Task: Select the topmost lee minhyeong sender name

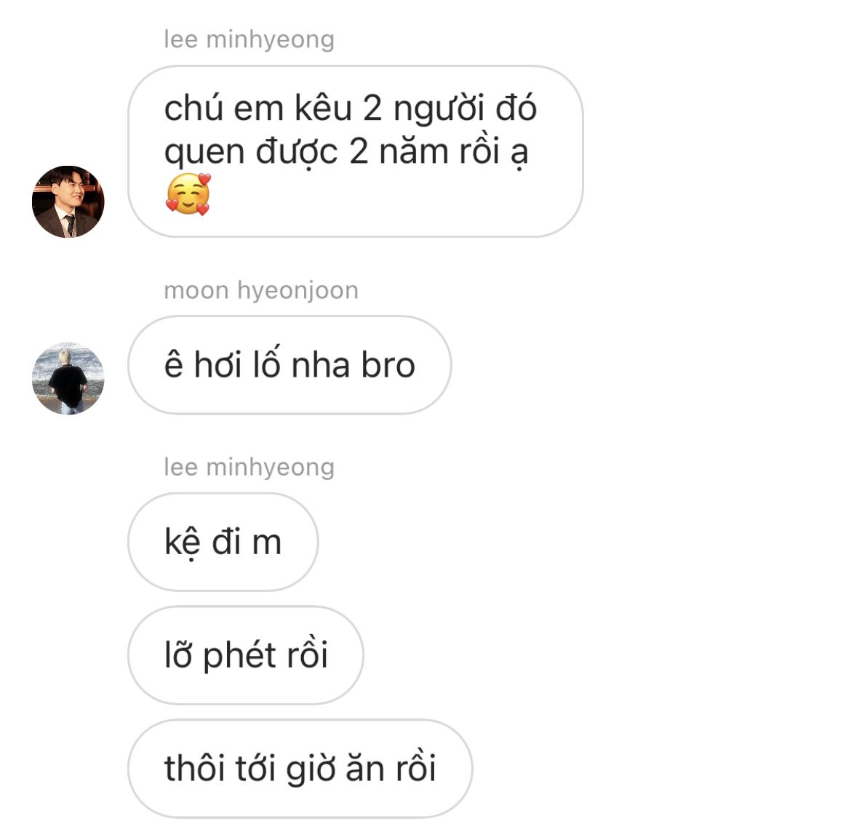Action: tap(249, 39)
